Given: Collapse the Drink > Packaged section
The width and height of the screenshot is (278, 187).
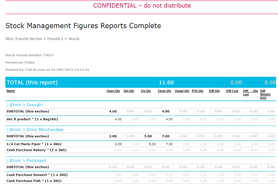Looking at the screenshot, I should coord(9,160).
